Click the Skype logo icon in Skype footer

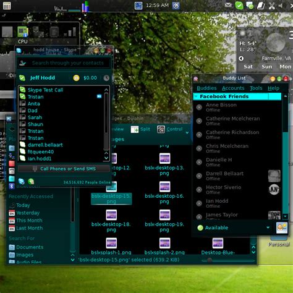(22, 181)
